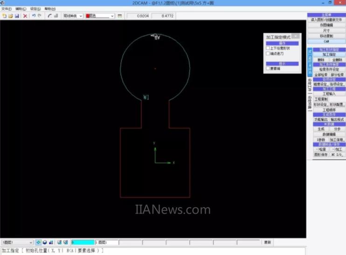Select the arc drawing tool icon
Screen dimensions: 346x255
click(49, 16)
